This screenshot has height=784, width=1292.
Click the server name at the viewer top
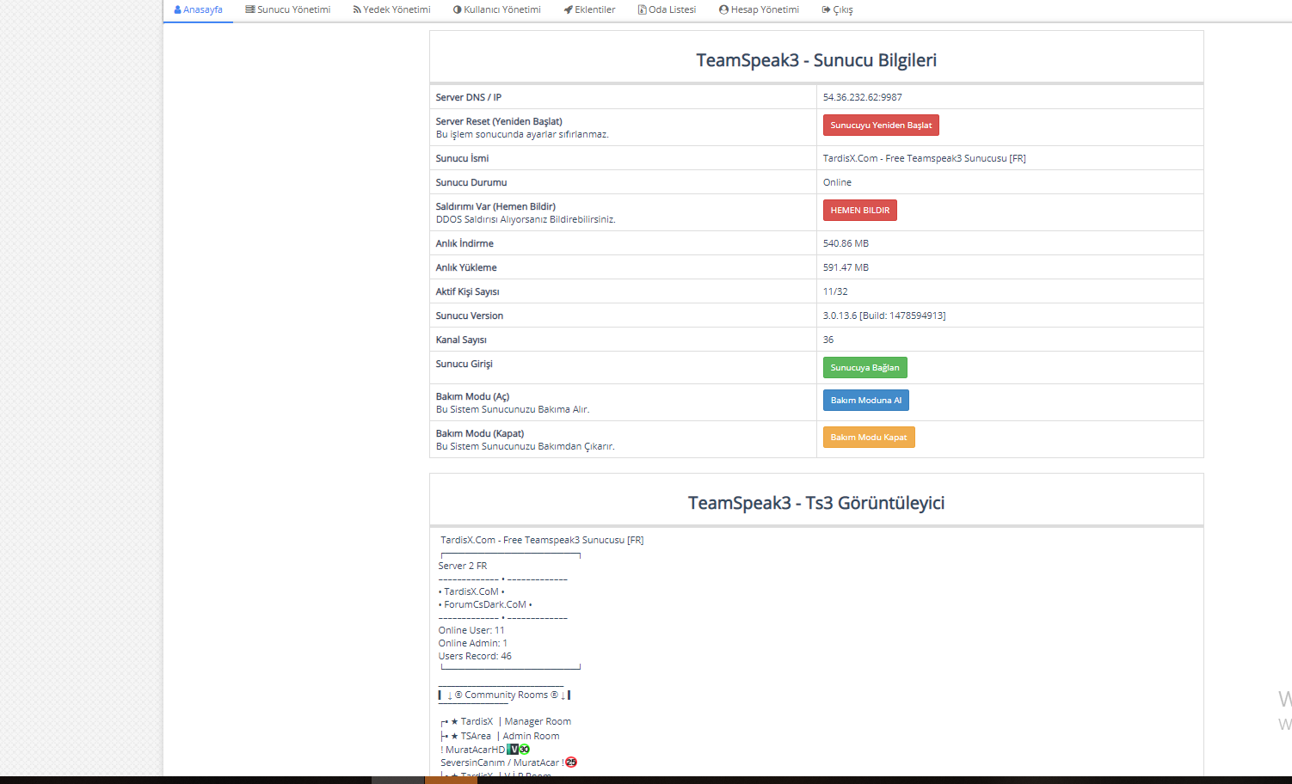point(542,540)
